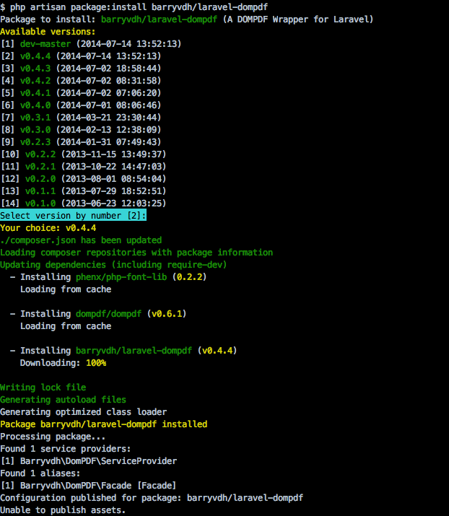Screen dimensions: 449x516
Task: Click './composer.json has been updated' line
Action: [81, 240]
